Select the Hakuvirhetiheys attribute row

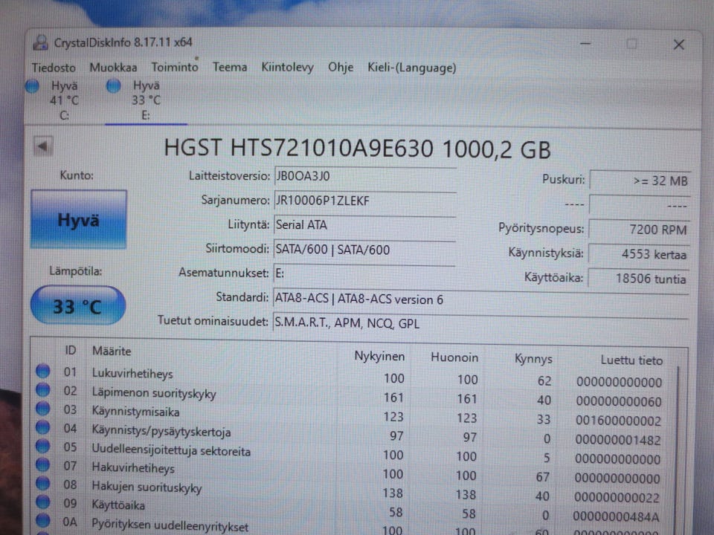[350, 471]
